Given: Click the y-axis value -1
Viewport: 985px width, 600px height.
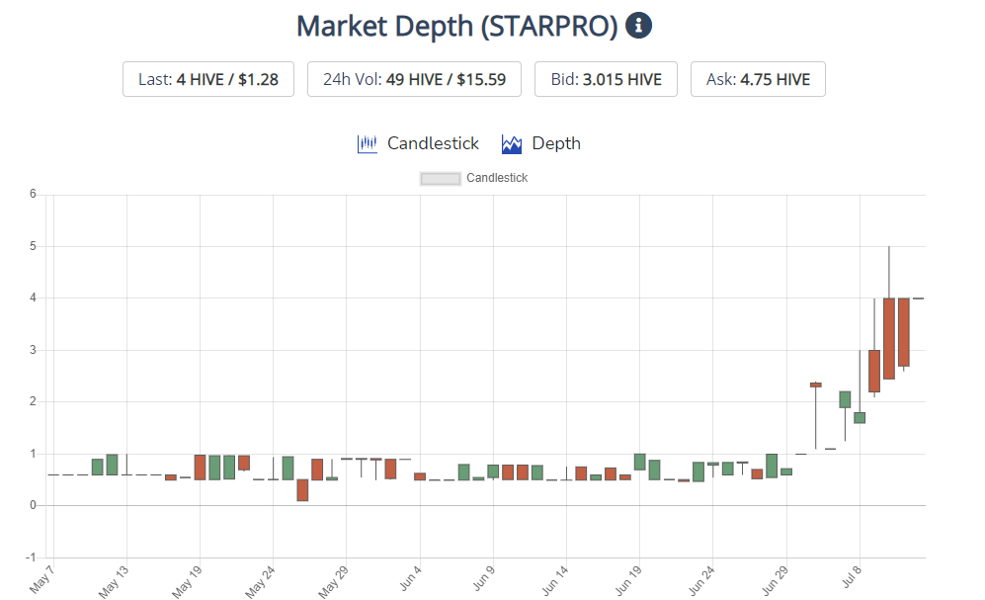Looking at the screenshot, I should pos(31,557).
